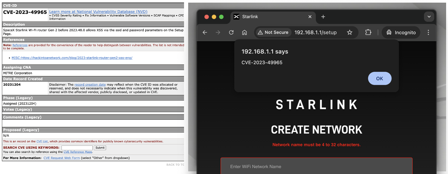
Task: Open the hackintoanetwork.com MISC reference link
Action: tap(72, 58)
